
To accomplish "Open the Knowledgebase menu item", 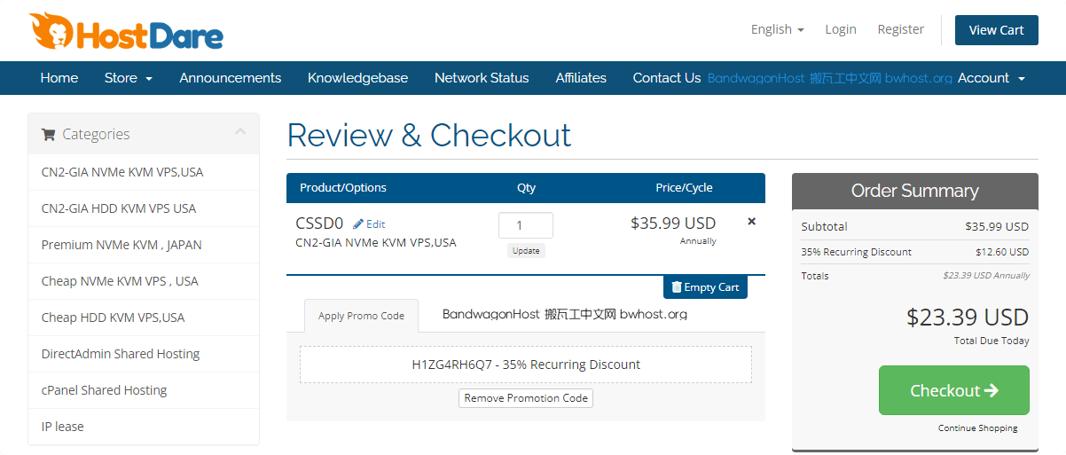I will pos(358,78).
